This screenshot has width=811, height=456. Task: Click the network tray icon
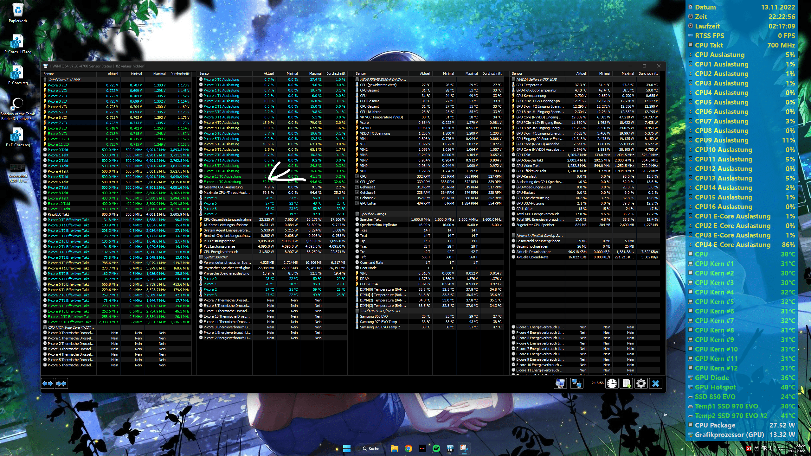[x=773, y=448]
